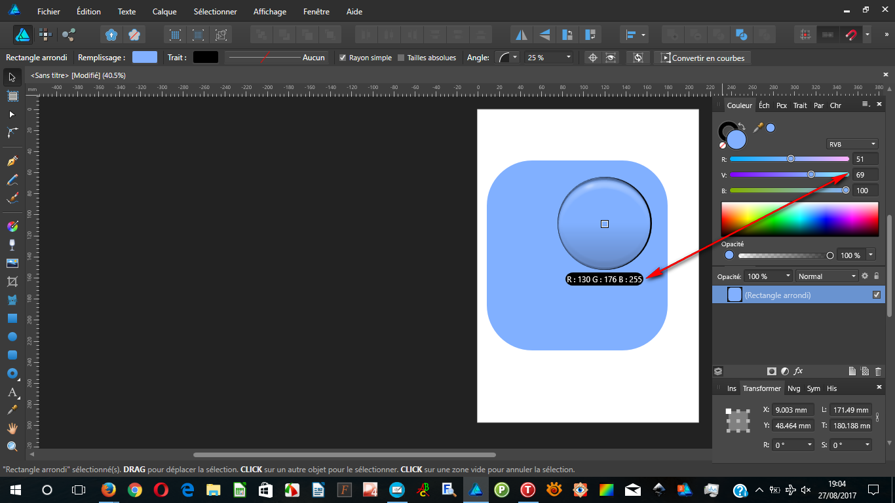895x503 pixels.
Task: Open the Calque menu
Action: [164, 12]
